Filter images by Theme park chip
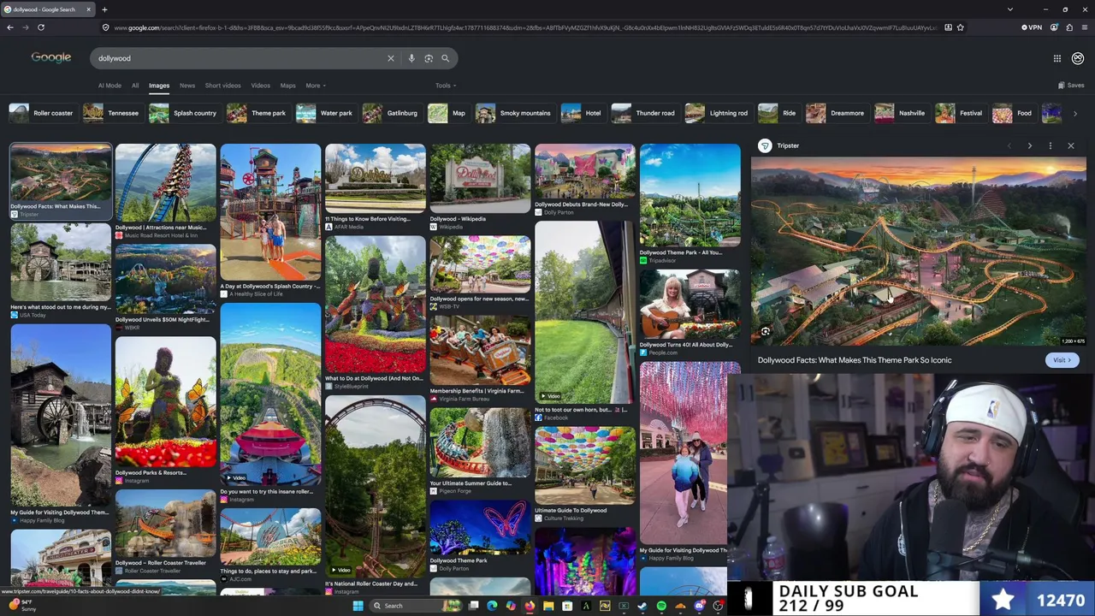The image size is (1095, 616). click(257, 113)
